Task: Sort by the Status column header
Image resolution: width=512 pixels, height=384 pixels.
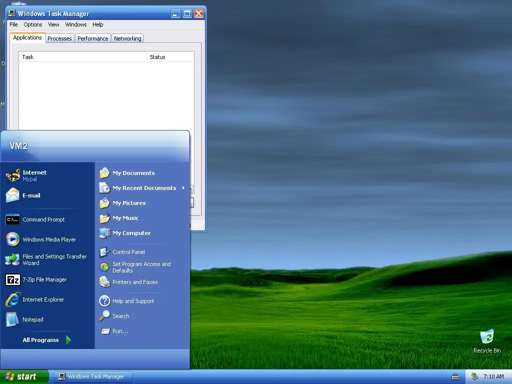Action: (x=170, y=57)
